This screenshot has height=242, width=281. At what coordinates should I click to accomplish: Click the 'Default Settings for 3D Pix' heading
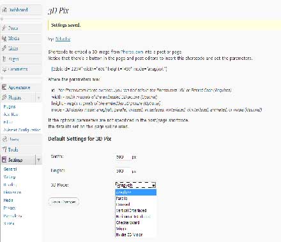[80, 139]
